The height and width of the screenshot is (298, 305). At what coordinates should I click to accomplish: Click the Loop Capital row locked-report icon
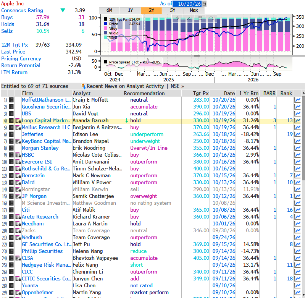click(x=18, y=120)
